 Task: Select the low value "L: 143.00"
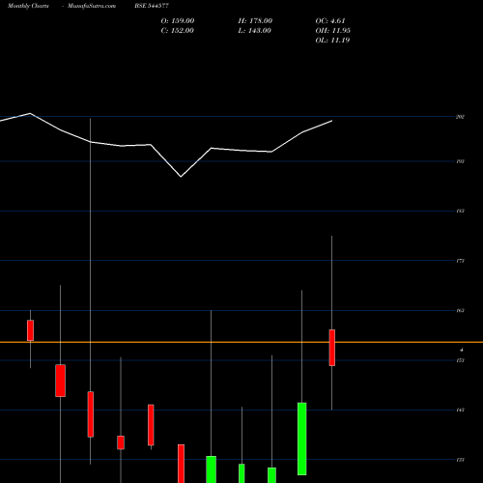pyautogui.click(x=255, y=31)
